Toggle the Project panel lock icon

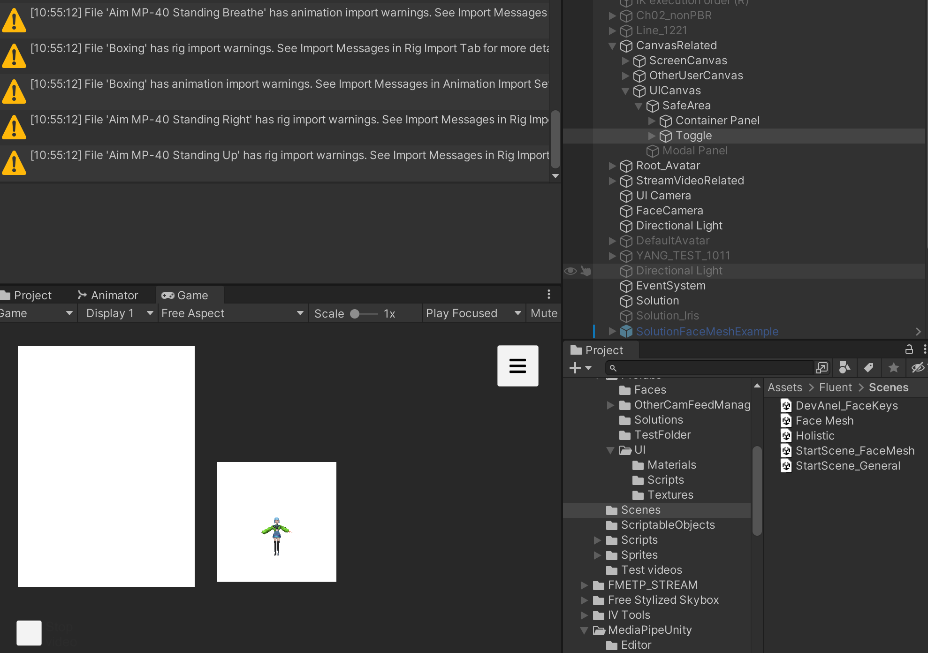click(909, 349)
